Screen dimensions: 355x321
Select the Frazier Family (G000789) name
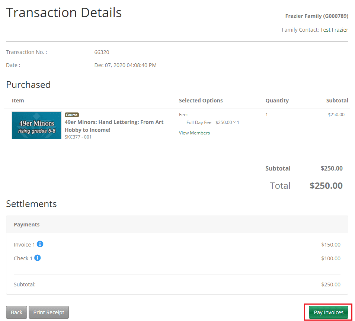click(317, 16)
